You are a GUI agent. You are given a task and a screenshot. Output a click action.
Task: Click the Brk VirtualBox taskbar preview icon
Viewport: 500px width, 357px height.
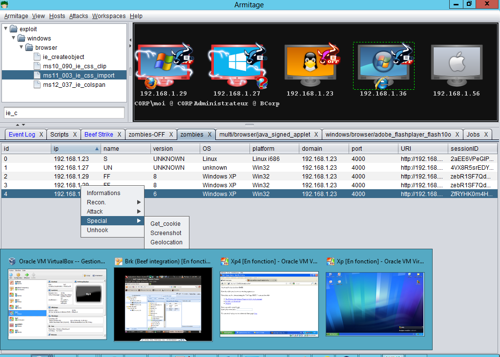click(119, 261)
